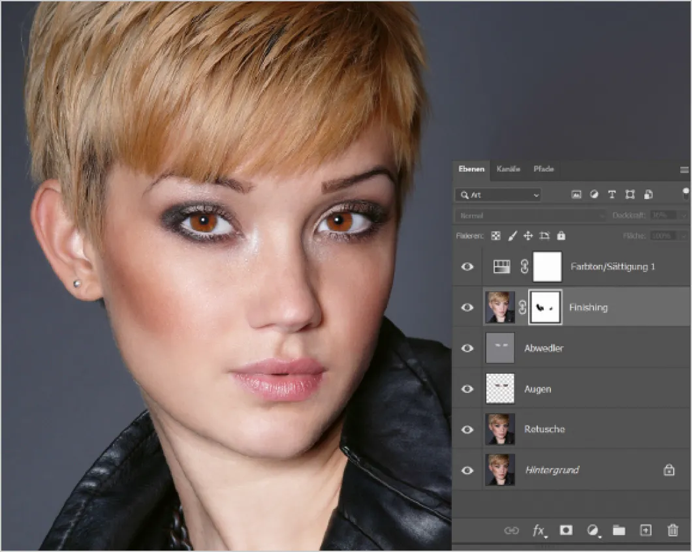Viewport: 692px width, 552px height.
Task: Open the Layers panel options menu
Action: coord(684,170)
